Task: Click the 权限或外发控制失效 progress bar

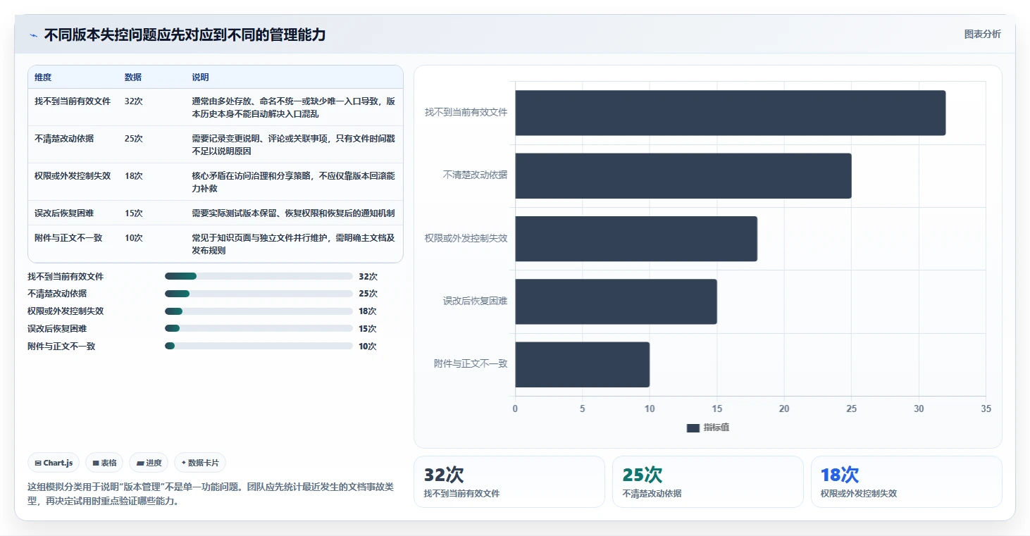Action: tap(259, 311)
